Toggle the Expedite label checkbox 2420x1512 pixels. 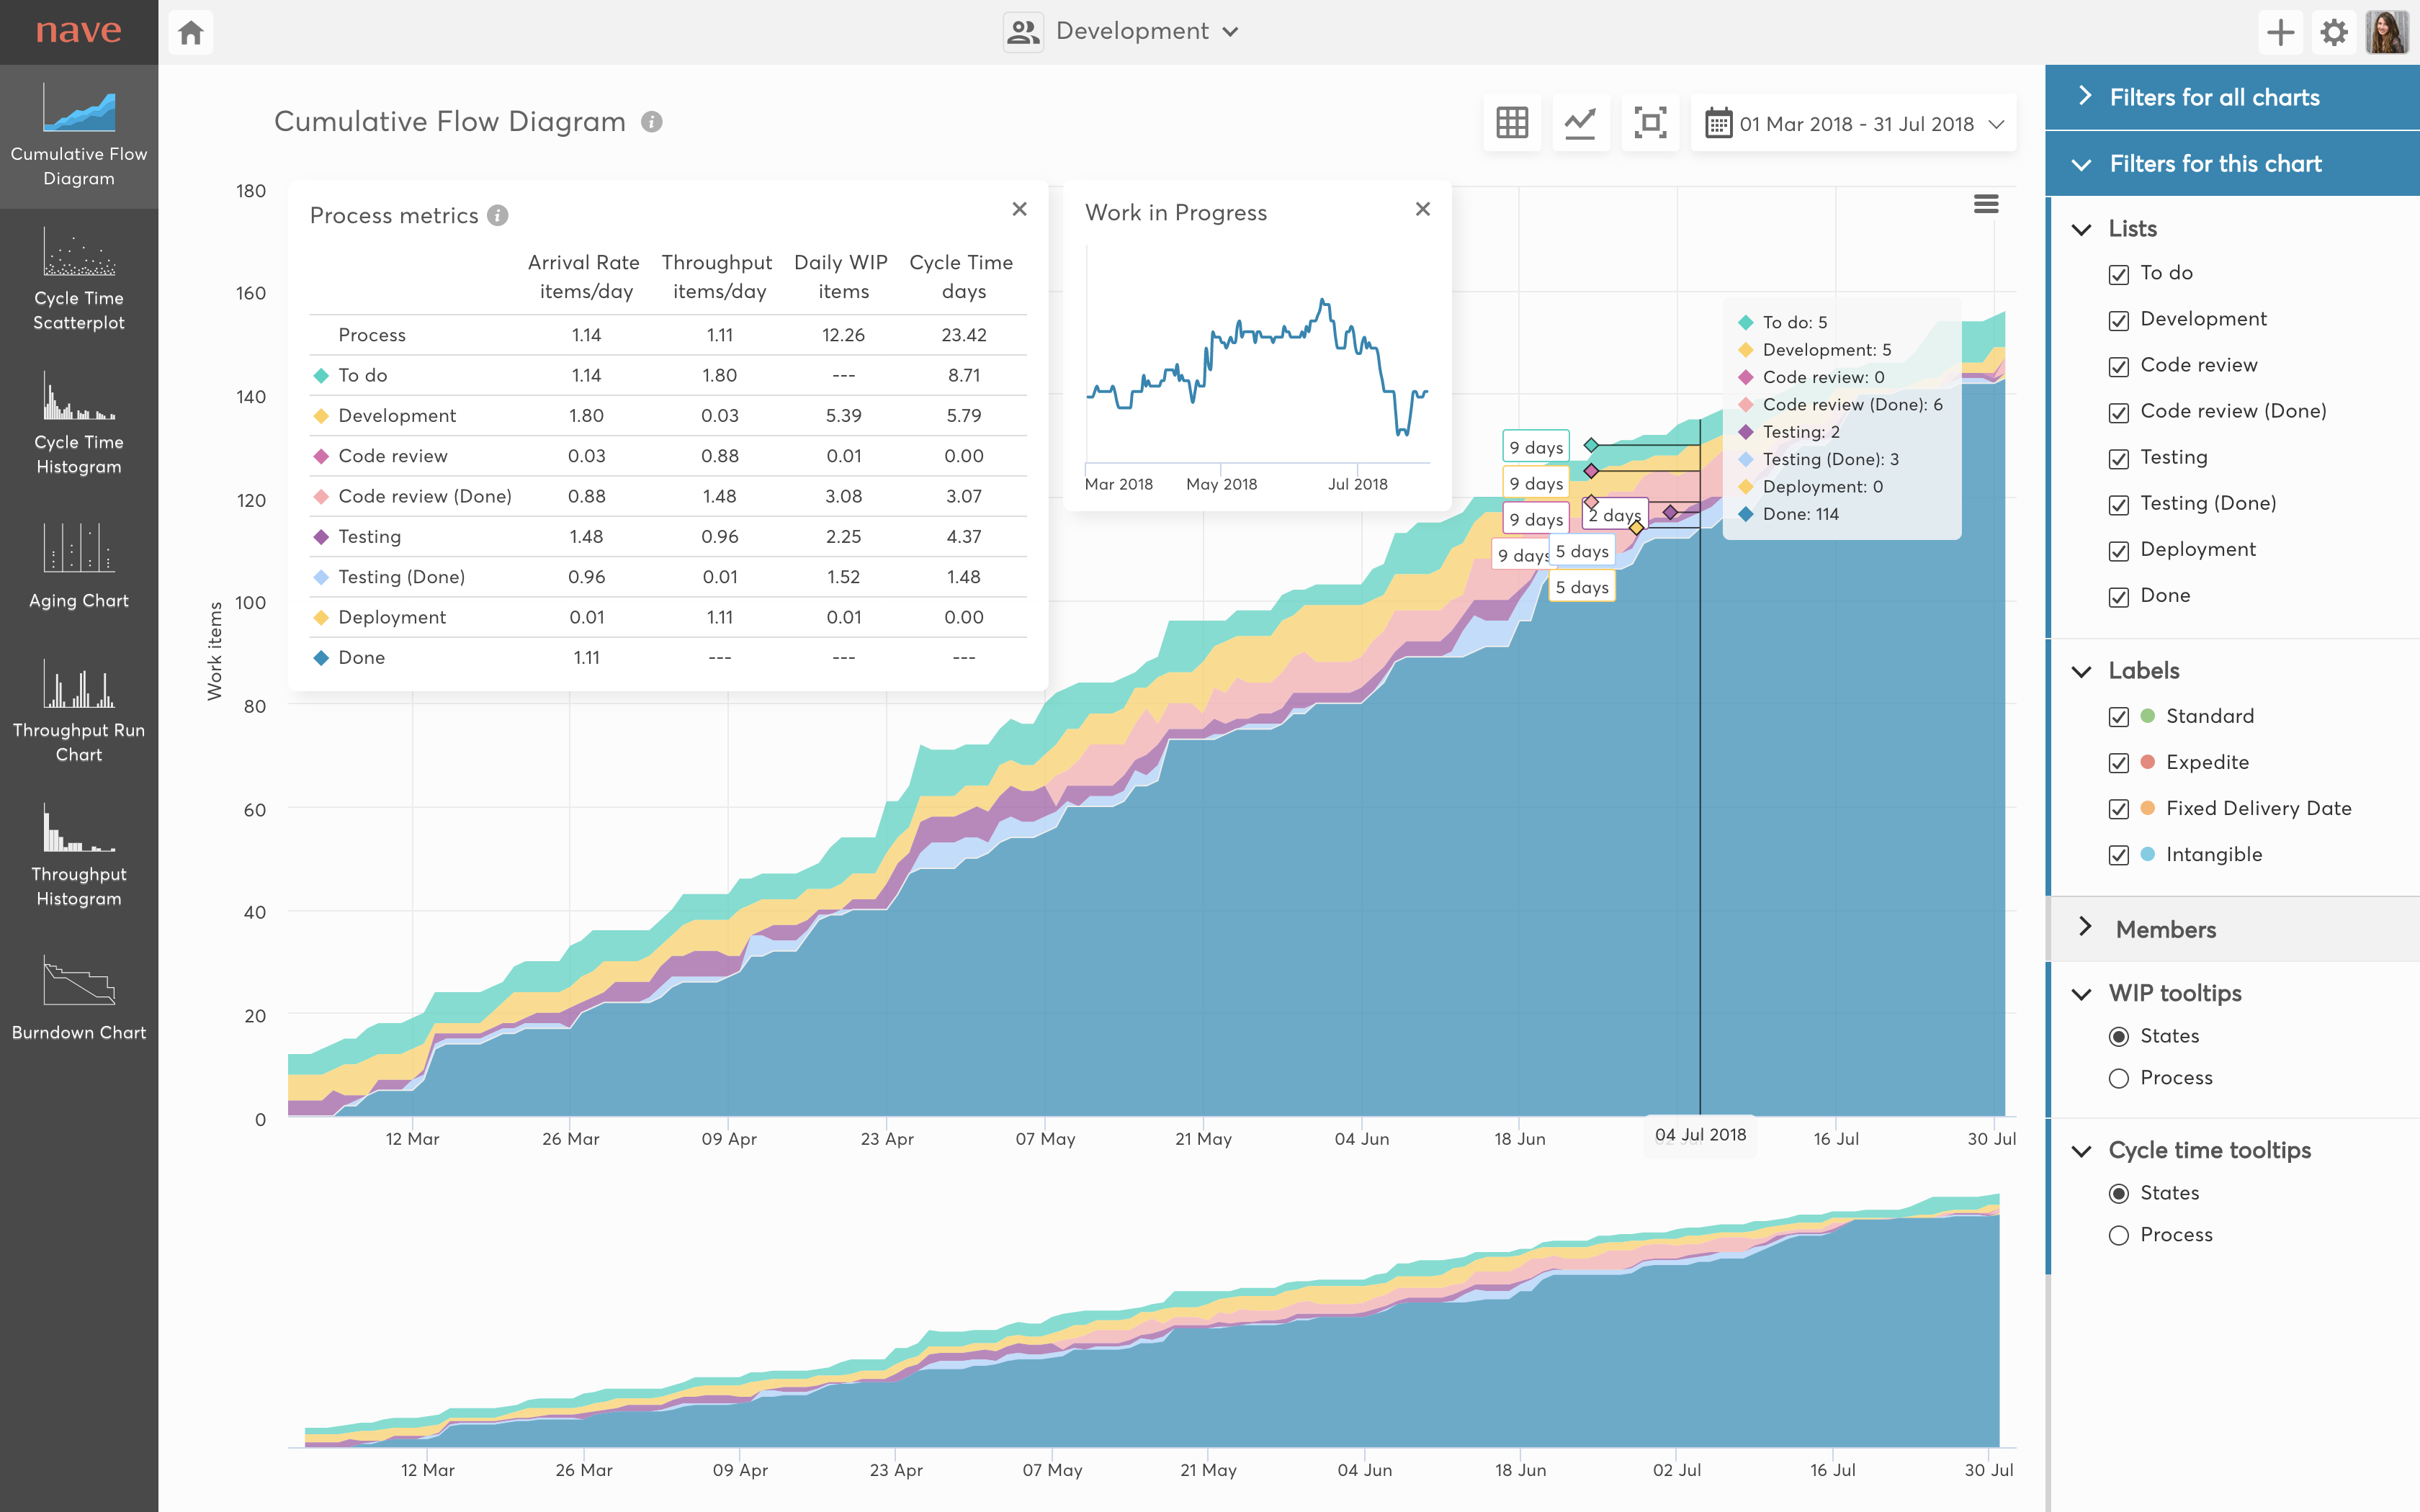2118,763
